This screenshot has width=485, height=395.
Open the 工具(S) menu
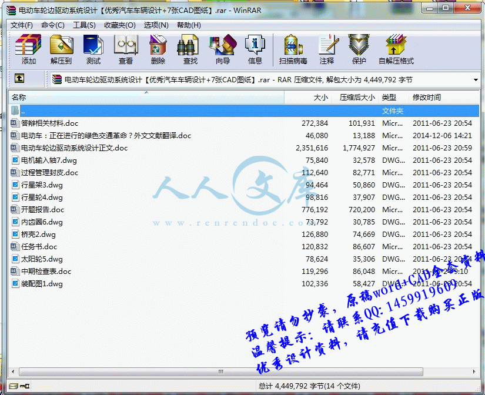pos(84,25)
